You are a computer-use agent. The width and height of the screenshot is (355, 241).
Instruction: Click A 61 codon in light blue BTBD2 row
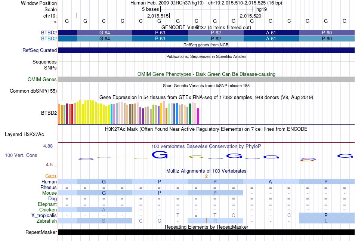click(x=271, y=39)
